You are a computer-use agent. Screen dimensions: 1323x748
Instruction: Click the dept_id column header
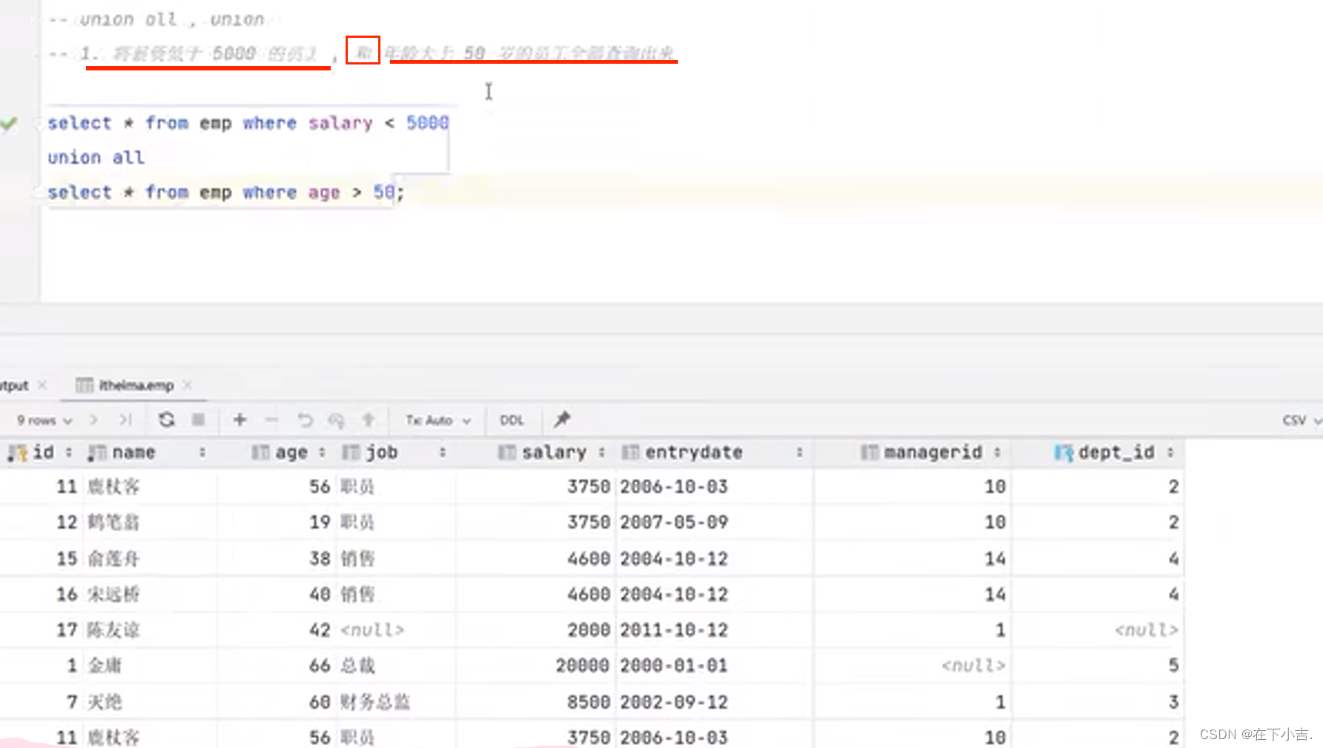point(1116,452)
